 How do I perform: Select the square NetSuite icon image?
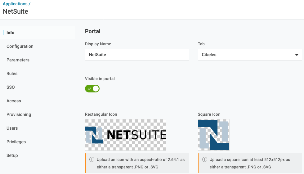(214, 135)
